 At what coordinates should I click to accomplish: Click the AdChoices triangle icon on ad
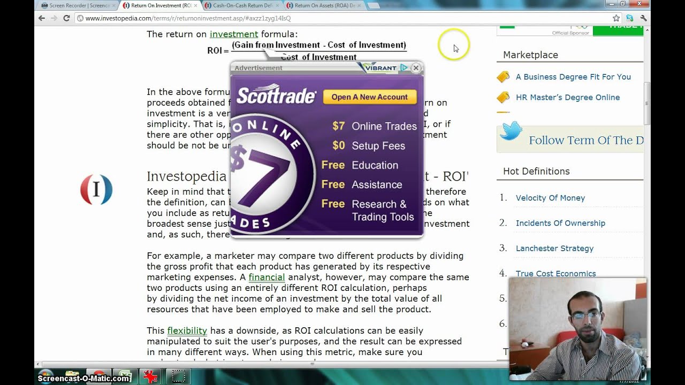pos(404,68)
